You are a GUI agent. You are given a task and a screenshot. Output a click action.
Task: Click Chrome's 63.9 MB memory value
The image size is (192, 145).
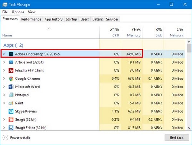click(x=134, y=79)
